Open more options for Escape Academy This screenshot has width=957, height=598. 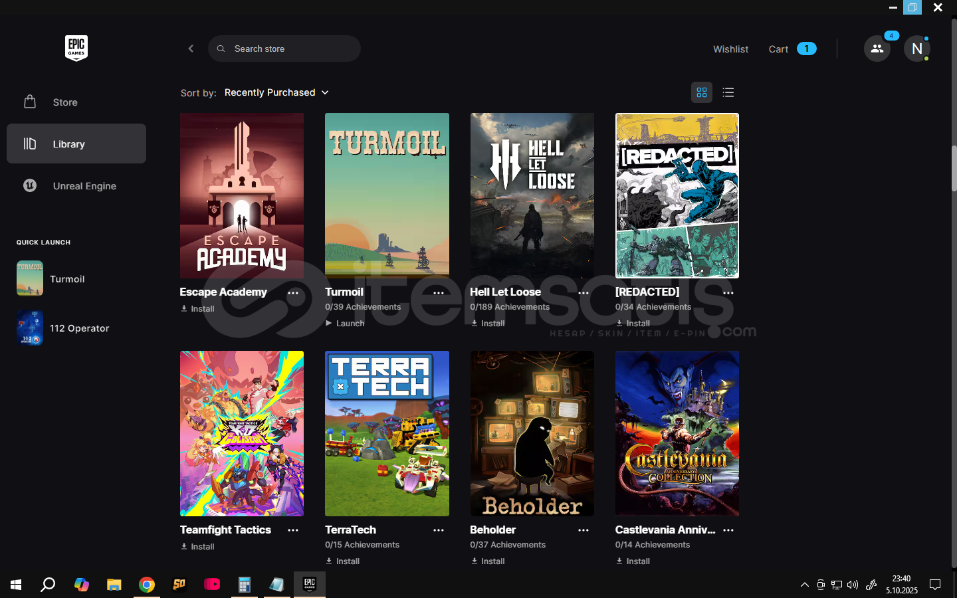point(293,292)
